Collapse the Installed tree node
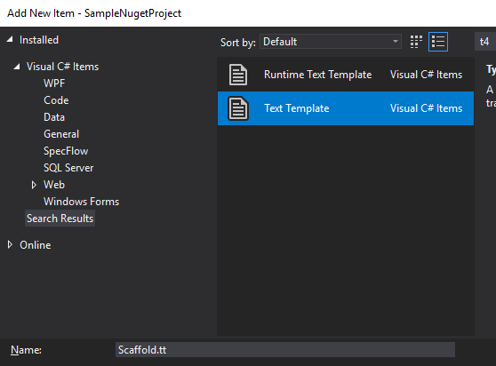Image resolution: width=496 pixels, height=366 pixels. tap(10, 39)
